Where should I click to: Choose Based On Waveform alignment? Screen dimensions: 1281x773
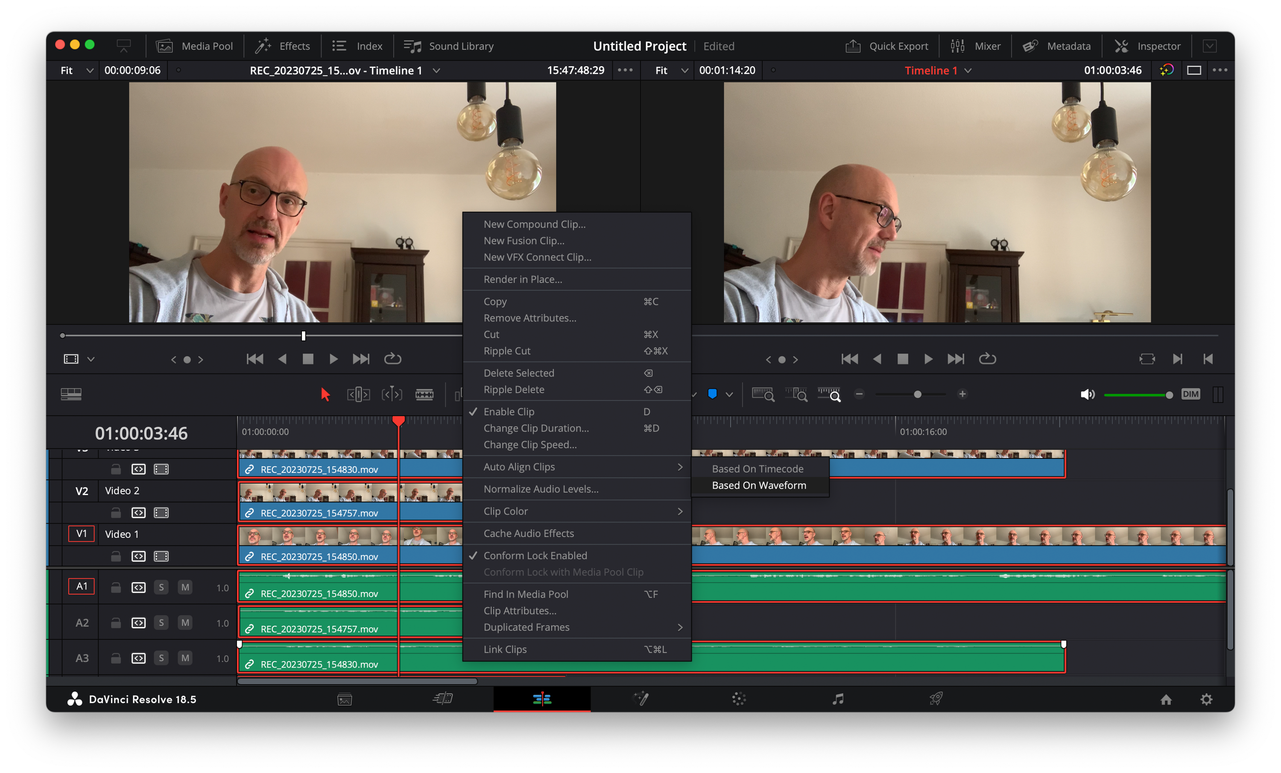coord(758,486)
